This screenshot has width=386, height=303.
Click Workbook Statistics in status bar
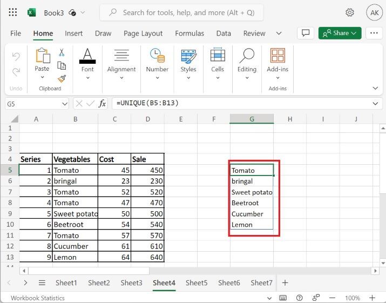[38, 298]
